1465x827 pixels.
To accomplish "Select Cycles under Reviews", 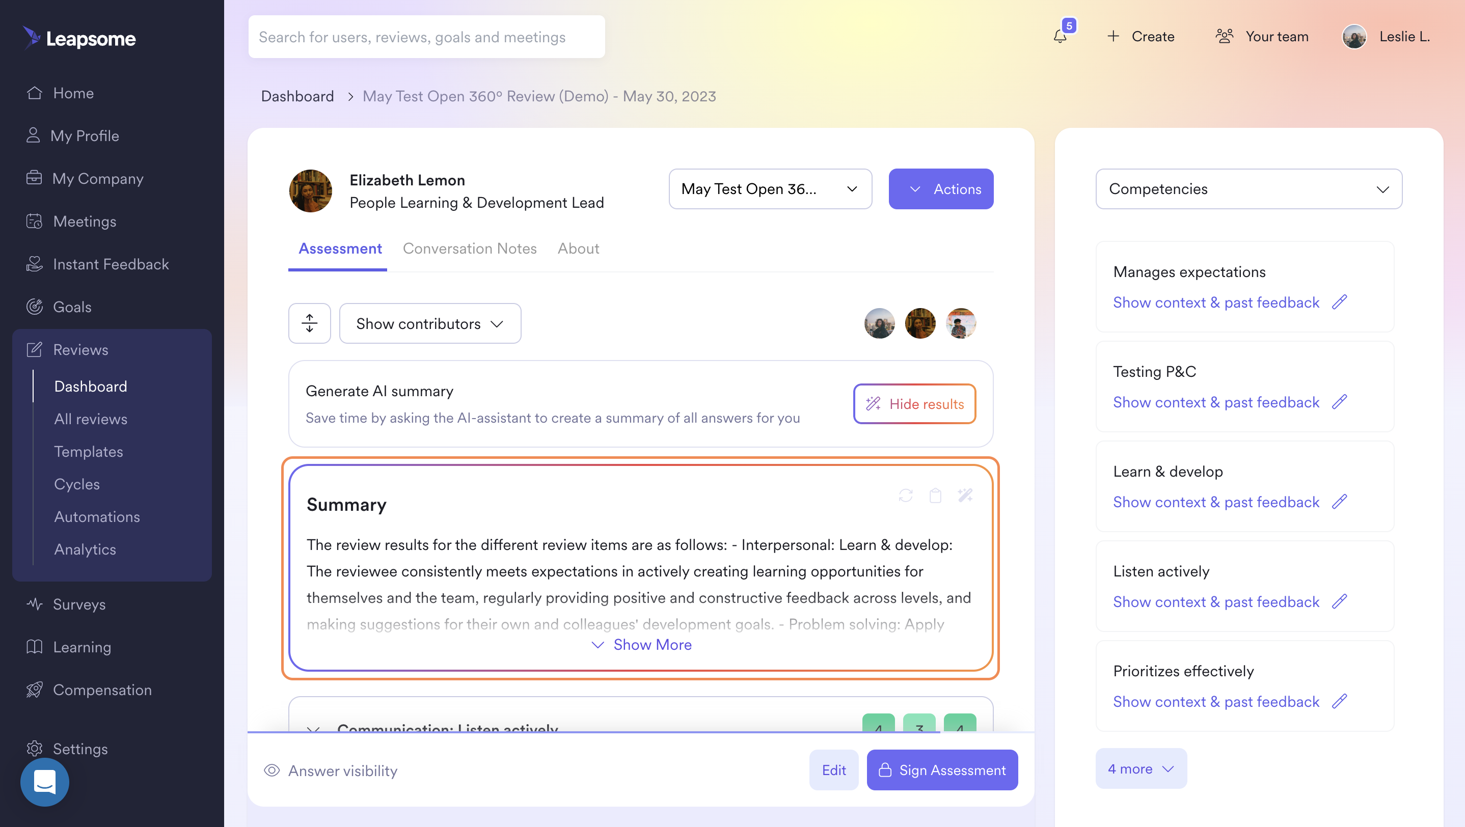I will tap(77, 484).
